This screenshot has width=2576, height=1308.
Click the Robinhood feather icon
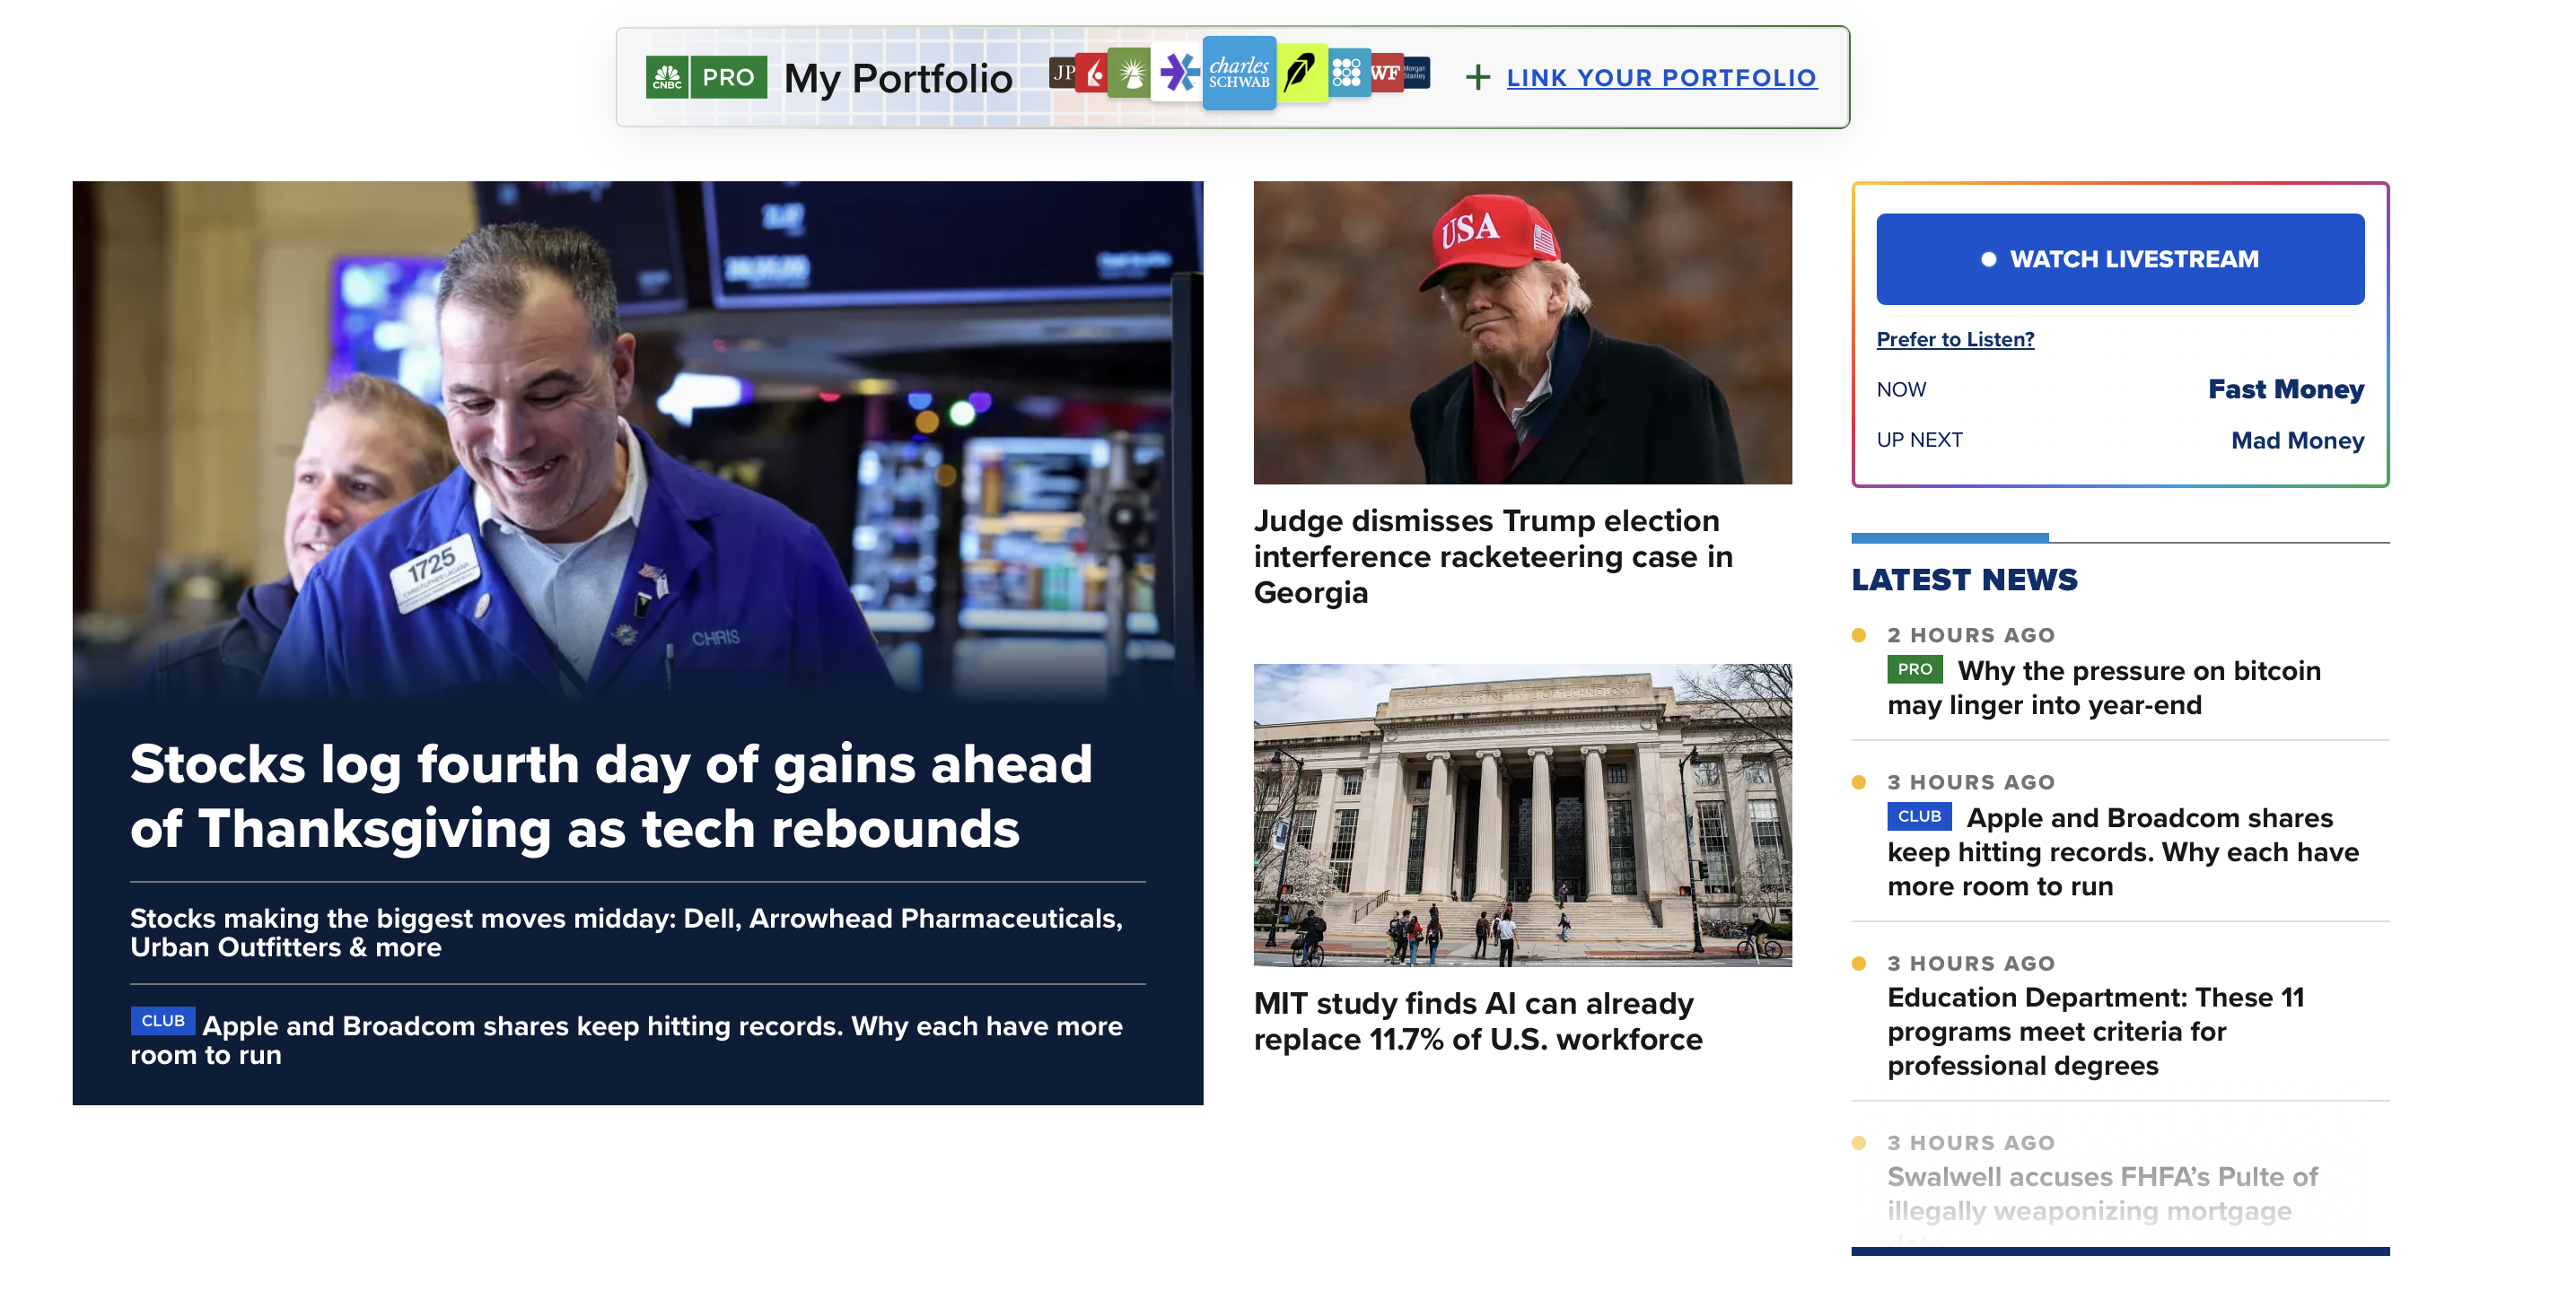[x=1301, y=73]
